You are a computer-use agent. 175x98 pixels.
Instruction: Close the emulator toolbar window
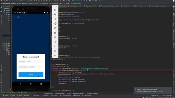pyautogui.click(x=54, y=7)
